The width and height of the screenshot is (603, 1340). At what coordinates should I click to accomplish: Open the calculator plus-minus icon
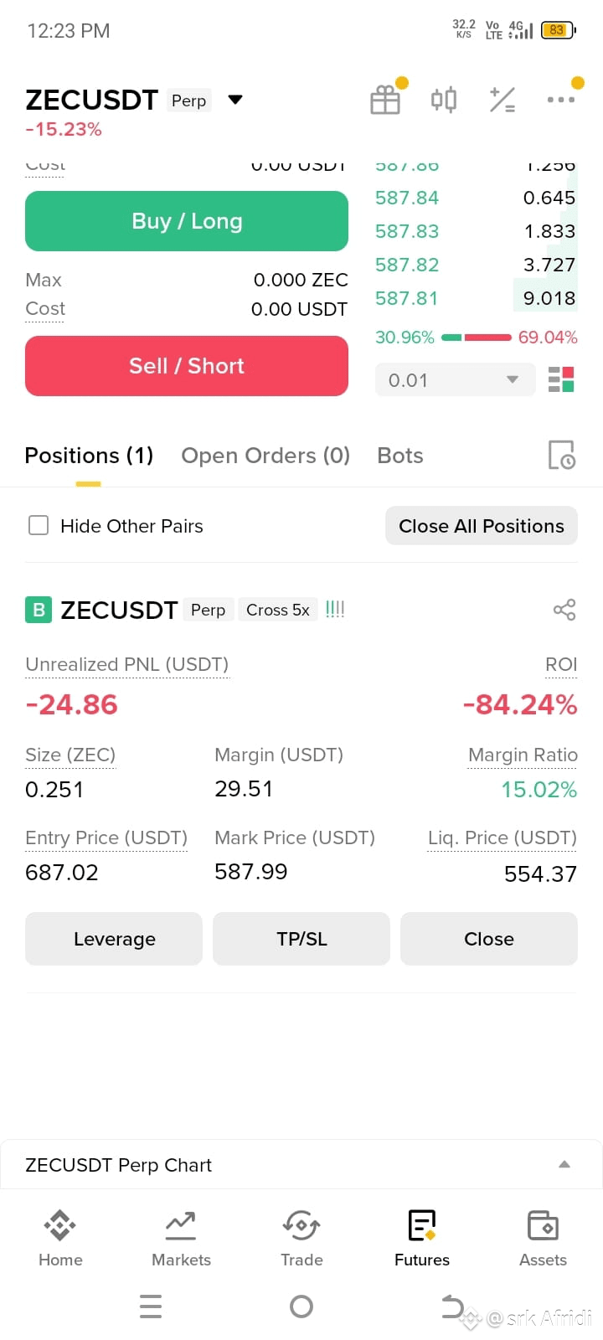pyautogui.click(x=502, y=100)
